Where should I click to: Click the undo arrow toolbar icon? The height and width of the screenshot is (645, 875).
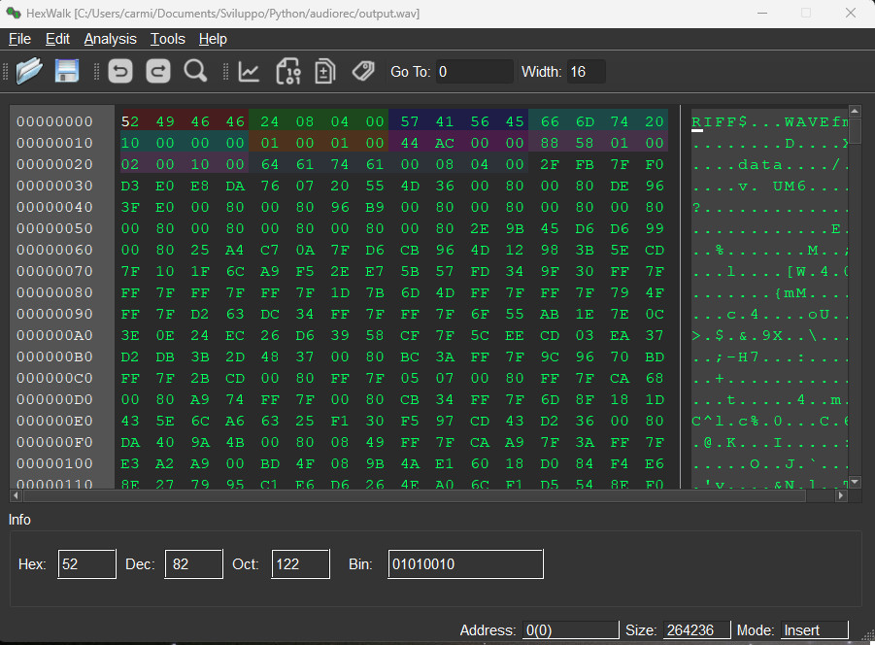tap(120, 72)
